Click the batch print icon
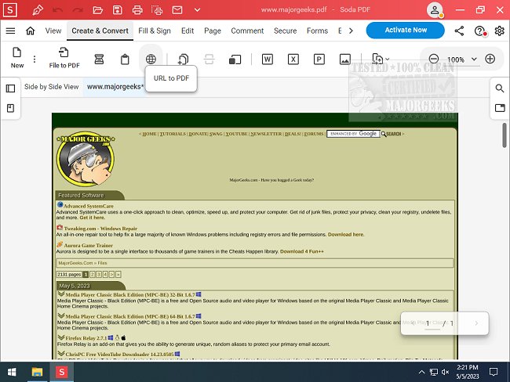 point(157,10)
